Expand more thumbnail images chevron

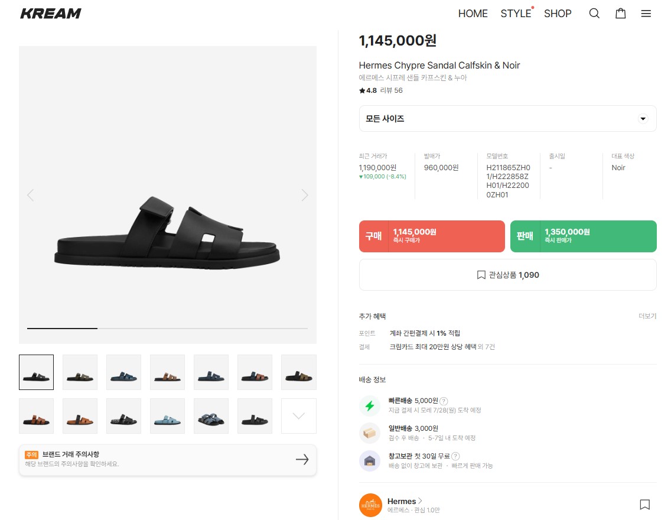point(299,416)
